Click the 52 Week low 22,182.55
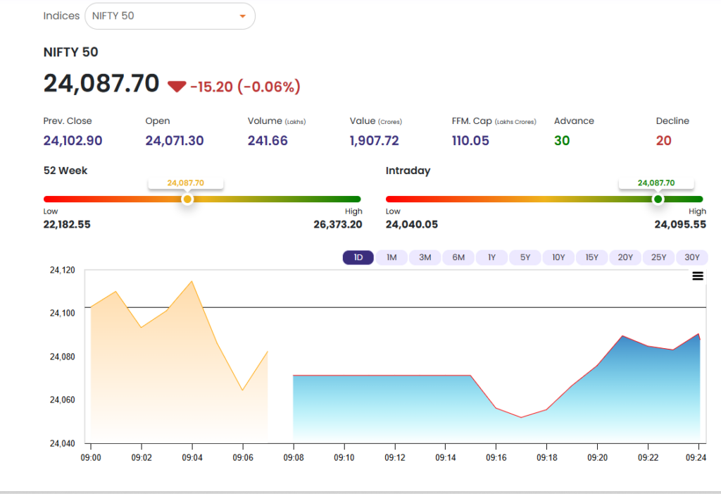721x494 pixels. [67, 225]
